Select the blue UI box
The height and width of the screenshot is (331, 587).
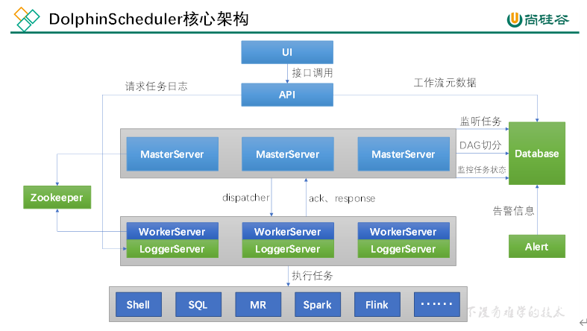click(287, 52)
